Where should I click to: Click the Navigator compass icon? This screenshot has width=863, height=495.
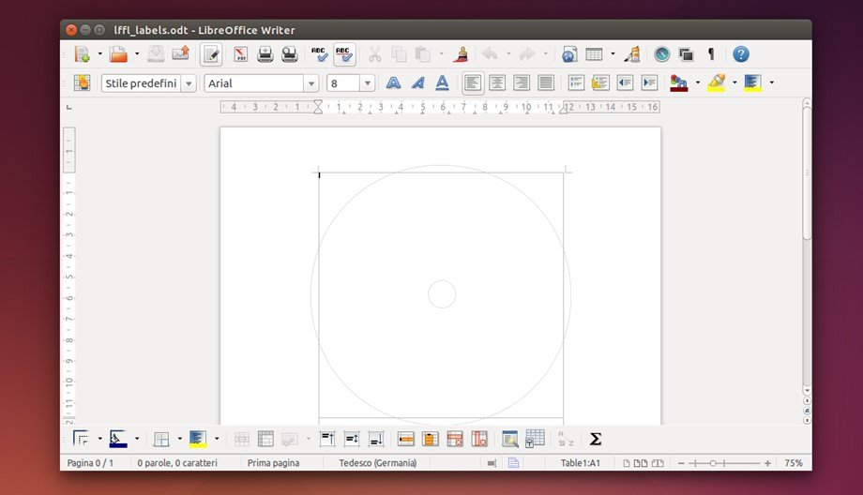(661, 54)
